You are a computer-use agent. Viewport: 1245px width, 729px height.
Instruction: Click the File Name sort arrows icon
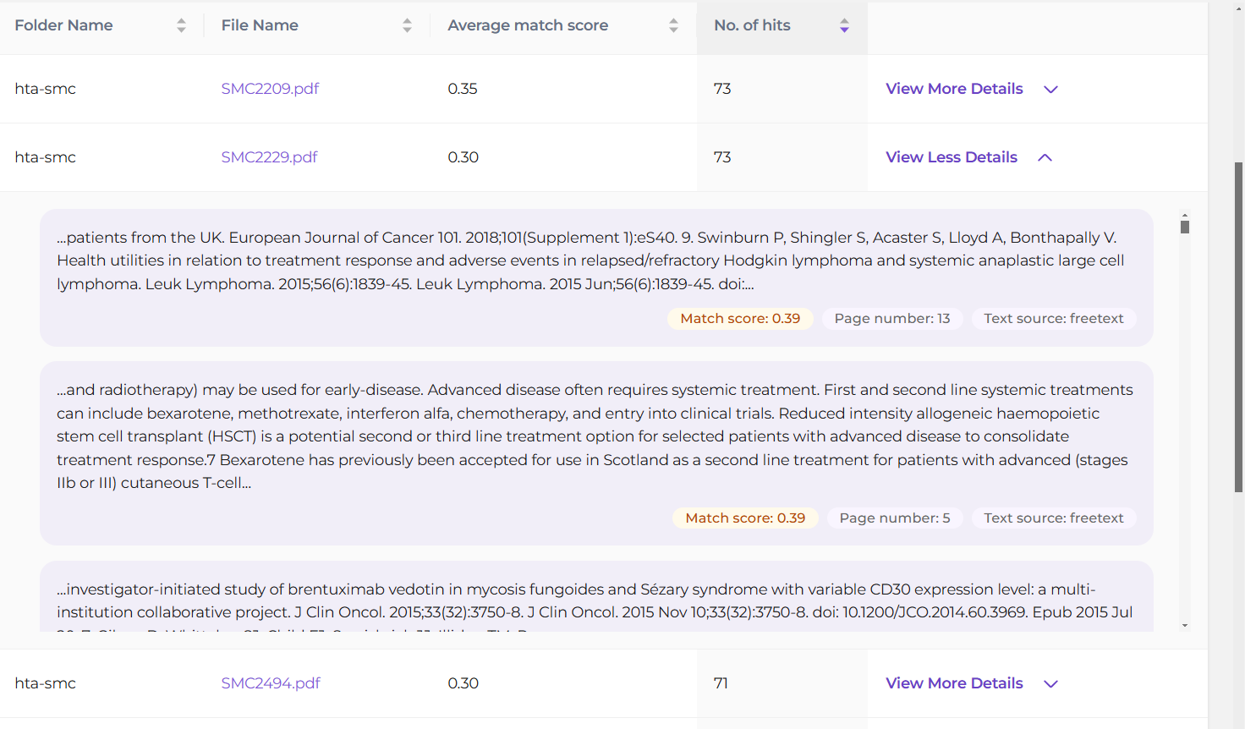[x=407, y=26]
